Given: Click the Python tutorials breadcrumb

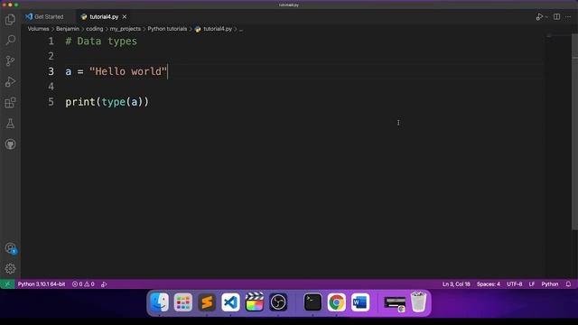Looking at the screenshot, I should point(167,29).
